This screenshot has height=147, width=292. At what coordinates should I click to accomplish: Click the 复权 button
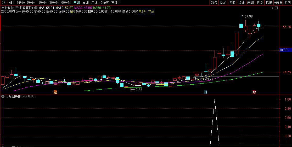(x=214, y=3)
